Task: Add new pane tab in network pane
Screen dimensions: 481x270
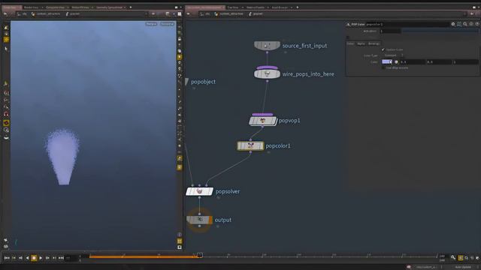Action: (298, 7)
